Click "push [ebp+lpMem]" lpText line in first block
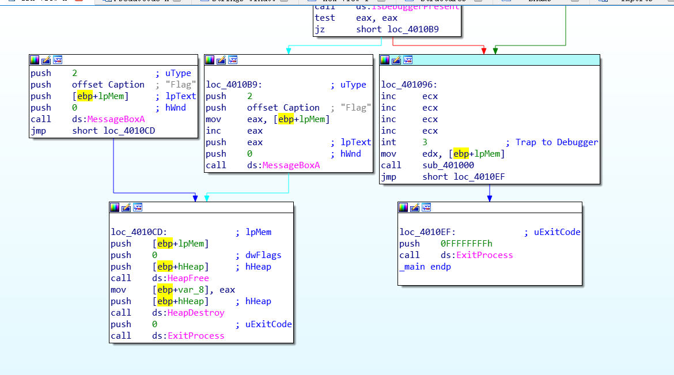 [x=79, y=96]
